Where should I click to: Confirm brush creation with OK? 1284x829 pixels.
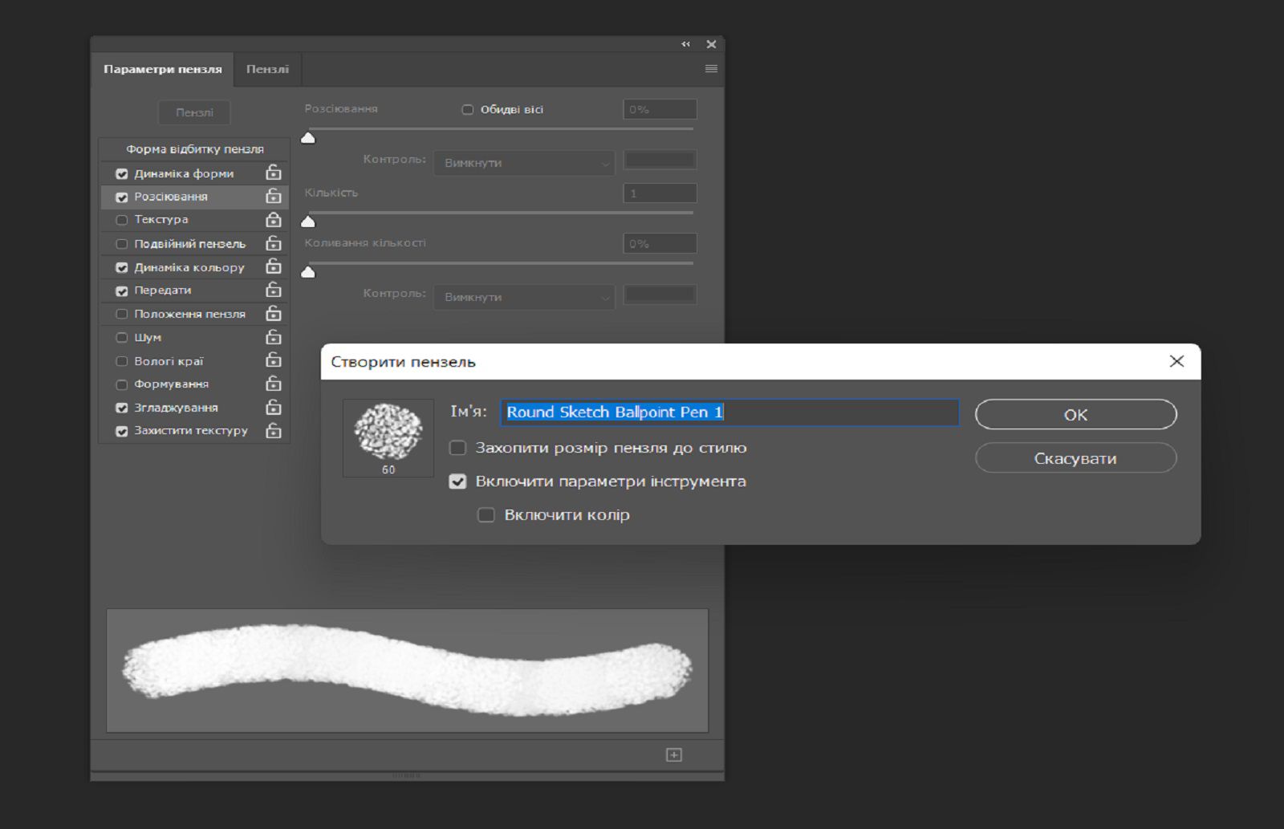[1075, 415]
